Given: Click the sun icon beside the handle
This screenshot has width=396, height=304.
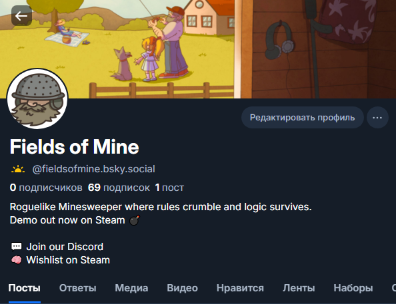Looking at the screenshot, I should coord(18,169).
